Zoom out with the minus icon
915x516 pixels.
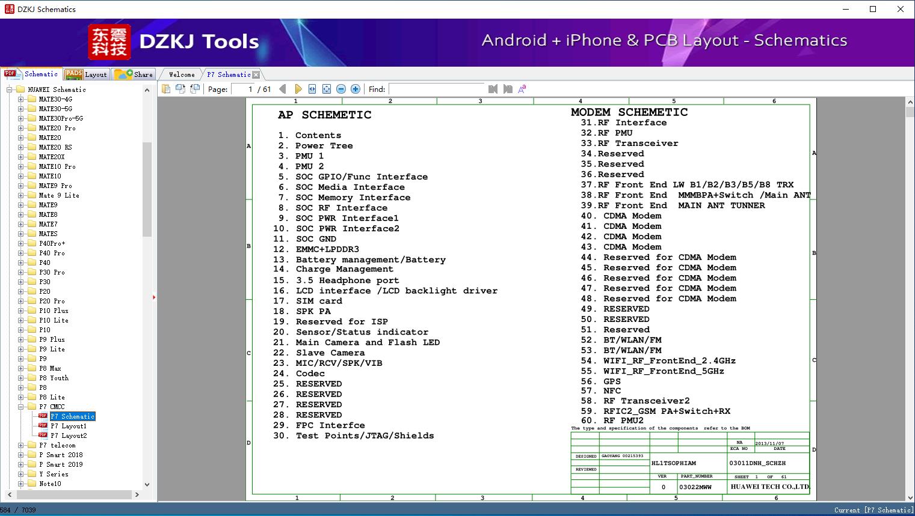click(x=341, y=89)
